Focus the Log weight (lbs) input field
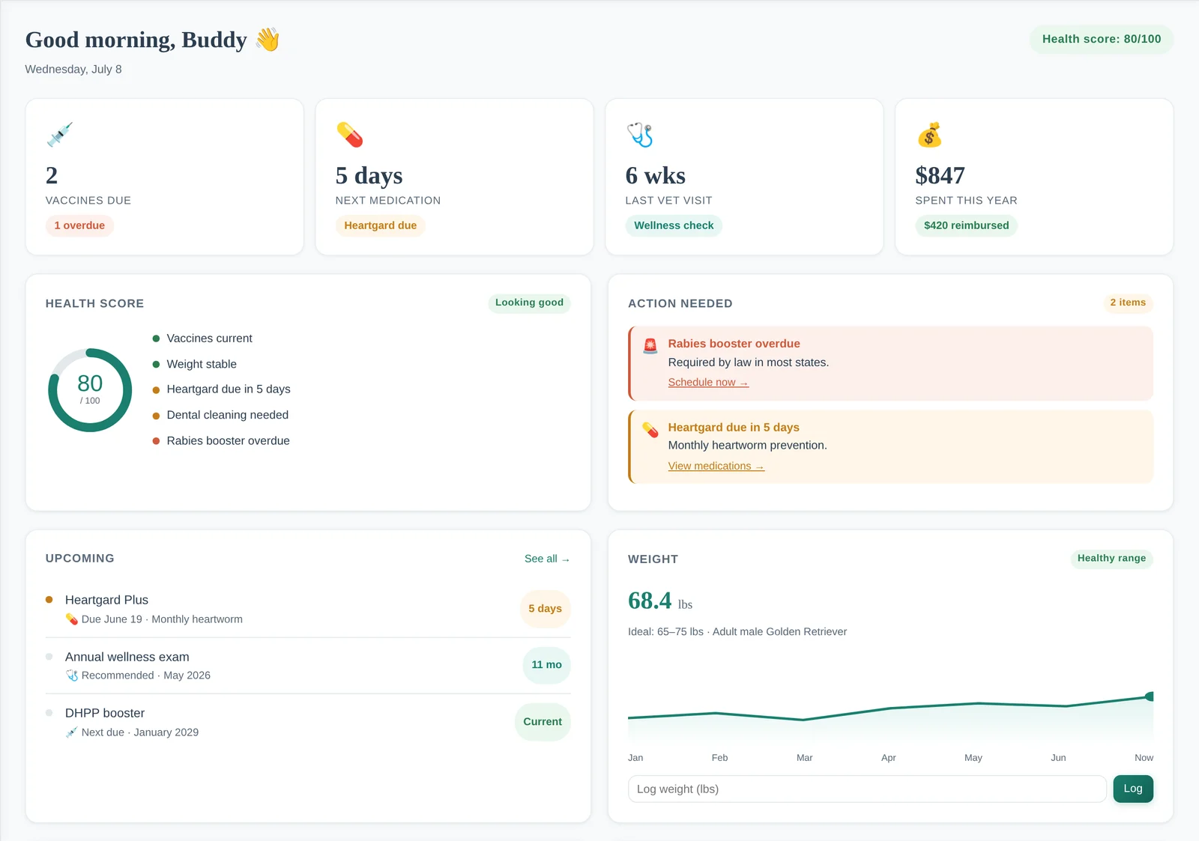The height and width of the screenshot is (841, 1199). coord(867,789)
